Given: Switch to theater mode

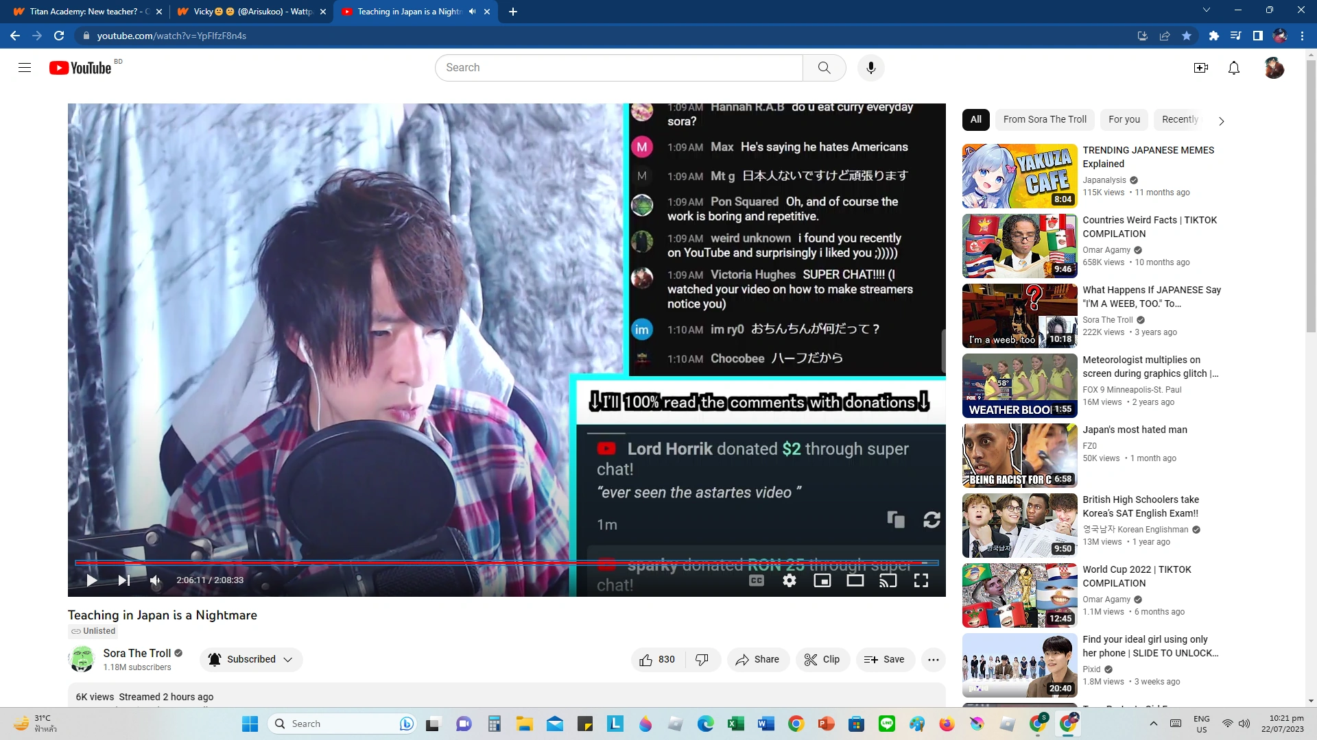Looking at the screenshot, I should pos(855,580).
